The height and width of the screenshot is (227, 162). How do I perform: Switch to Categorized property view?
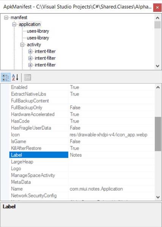[6, 77]
